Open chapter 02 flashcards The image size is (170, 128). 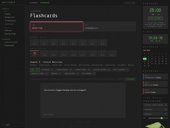44,43
